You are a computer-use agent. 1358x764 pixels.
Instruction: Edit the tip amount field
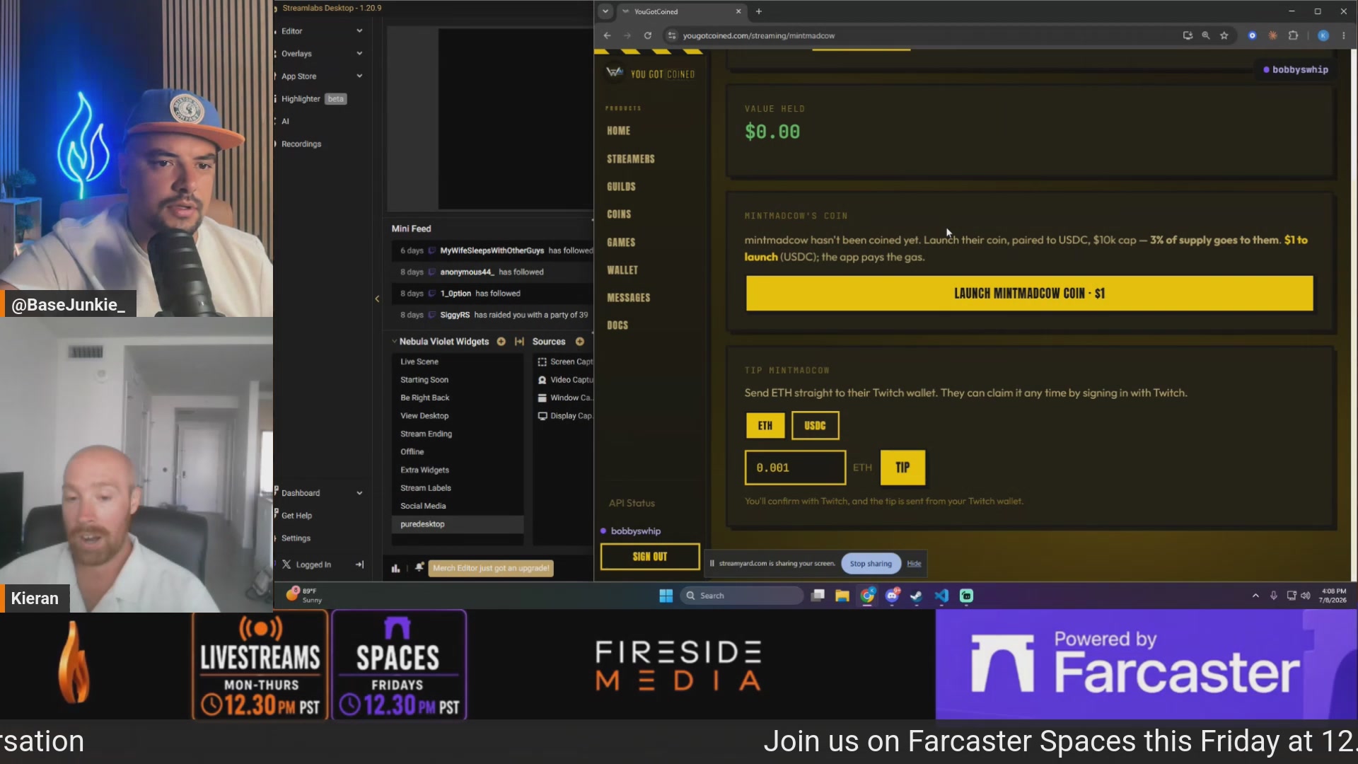795,468
